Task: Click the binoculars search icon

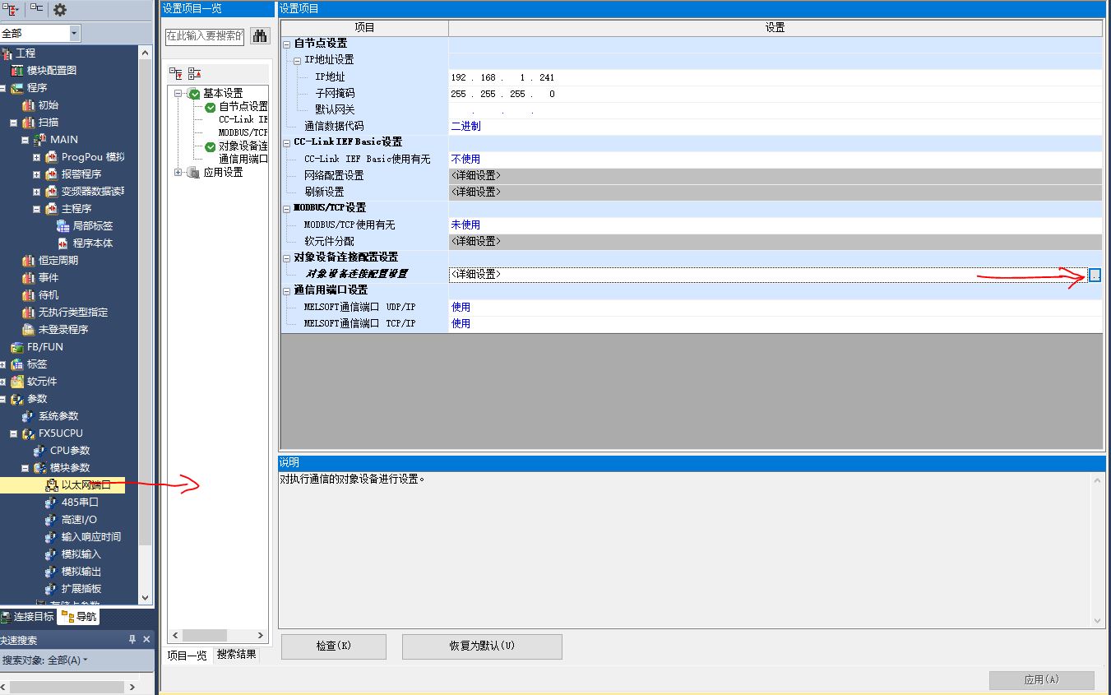Action: pos(260,36)
